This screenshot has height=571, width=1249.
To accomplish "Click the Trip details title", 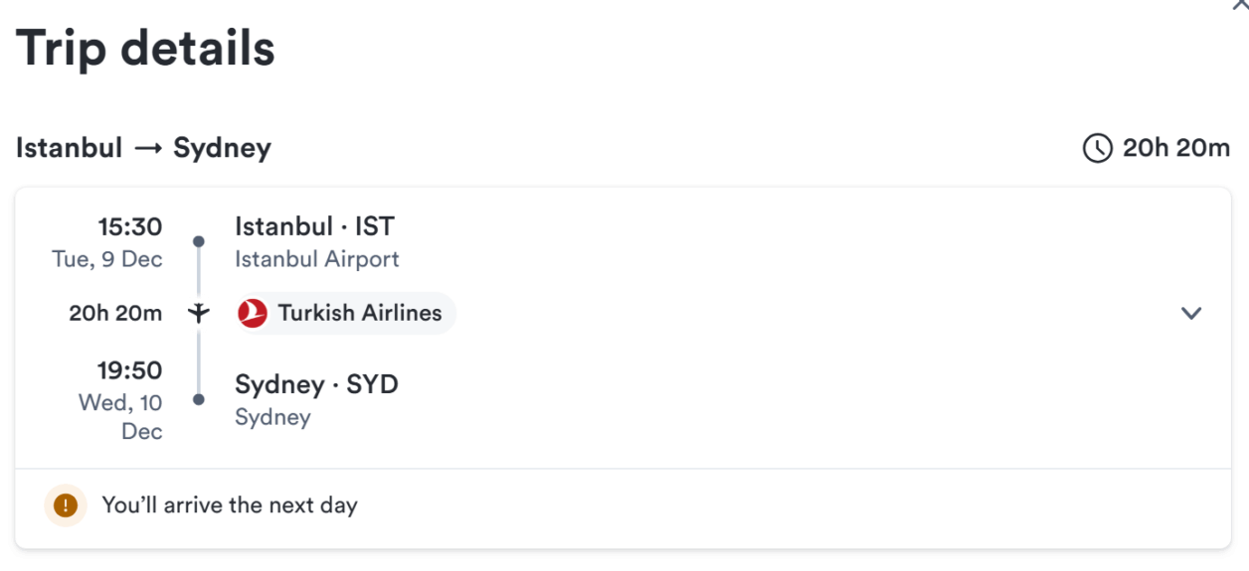I will coord(145,49).
